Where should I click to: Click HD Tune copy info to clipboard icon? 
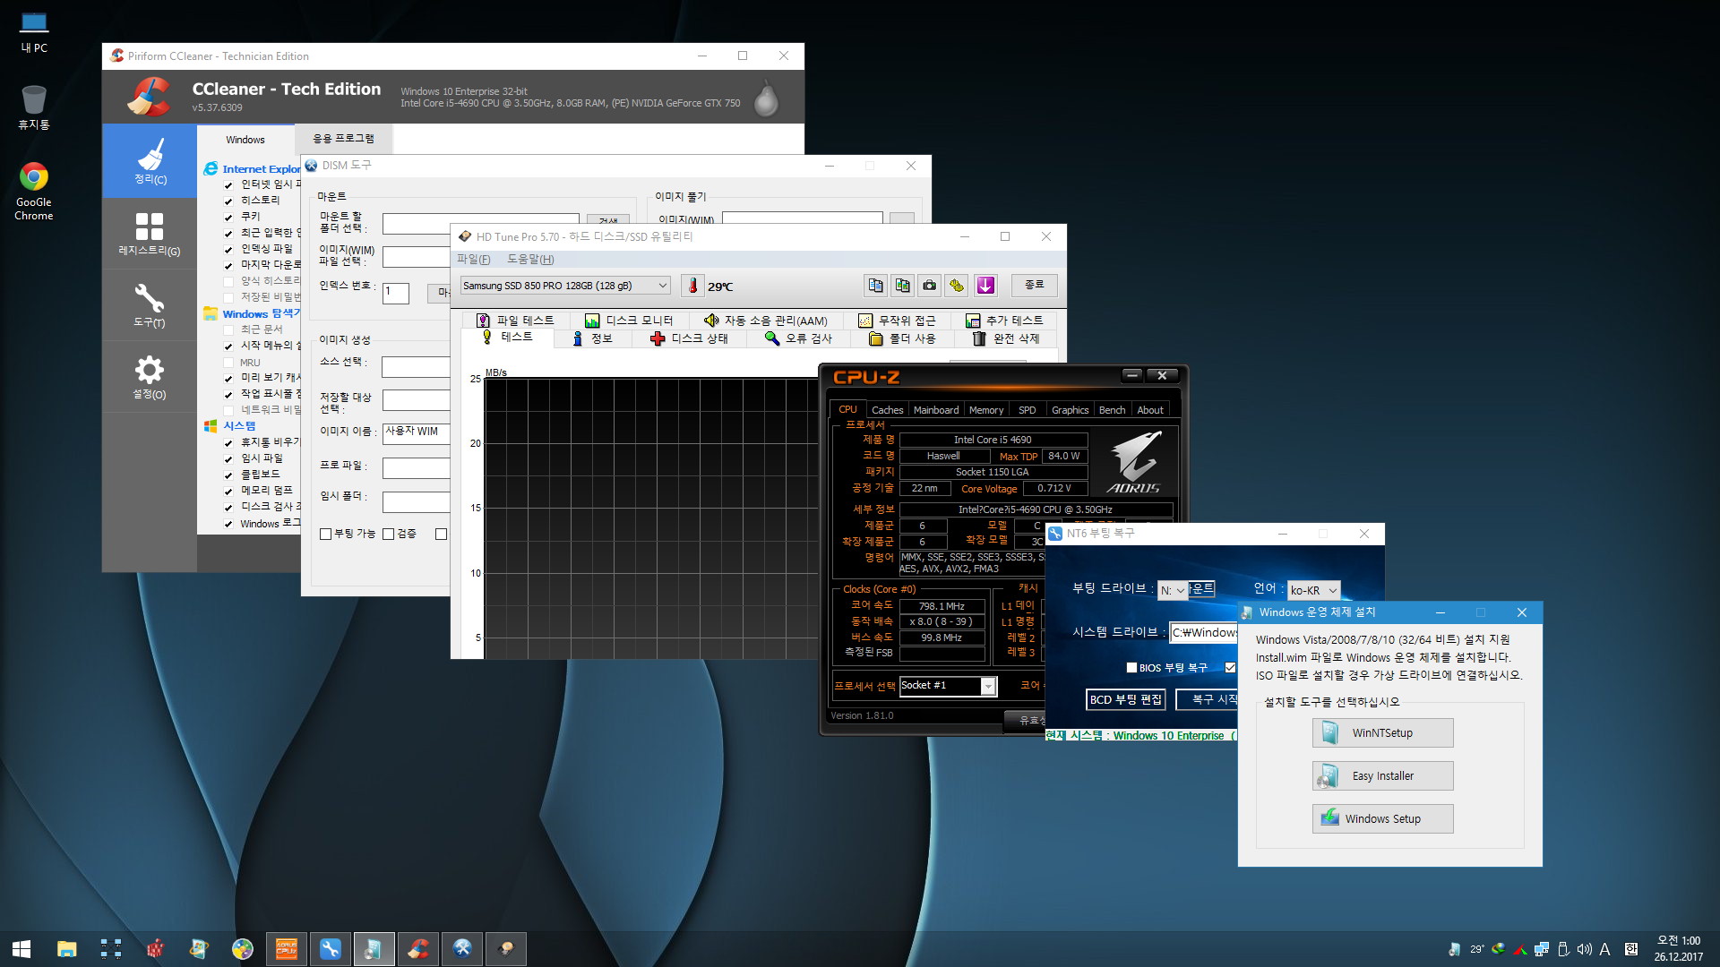point(875,286)
